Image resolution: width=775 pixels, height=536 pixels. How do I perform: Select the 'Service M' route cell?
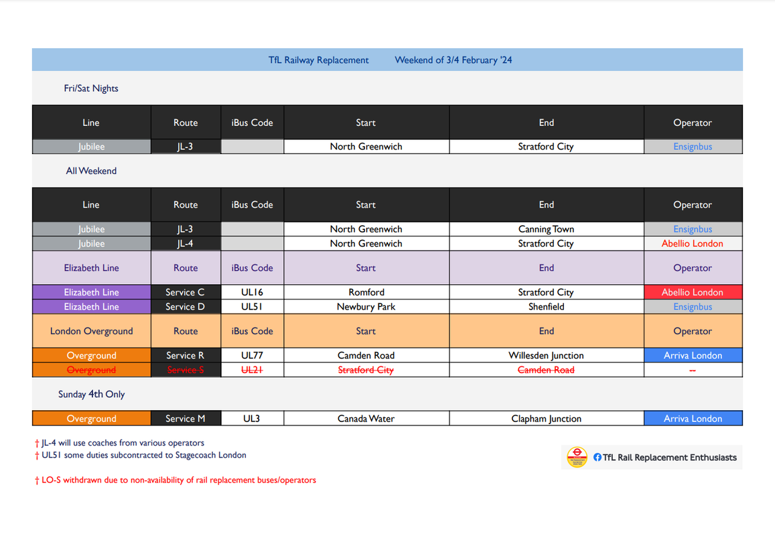point(186,418)
